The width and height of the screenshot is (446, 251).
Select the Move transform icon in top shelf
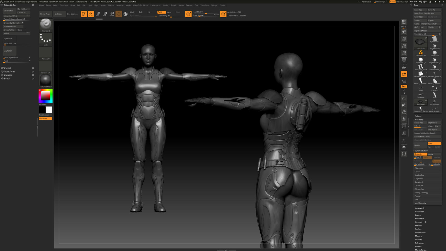pos(98,14)
